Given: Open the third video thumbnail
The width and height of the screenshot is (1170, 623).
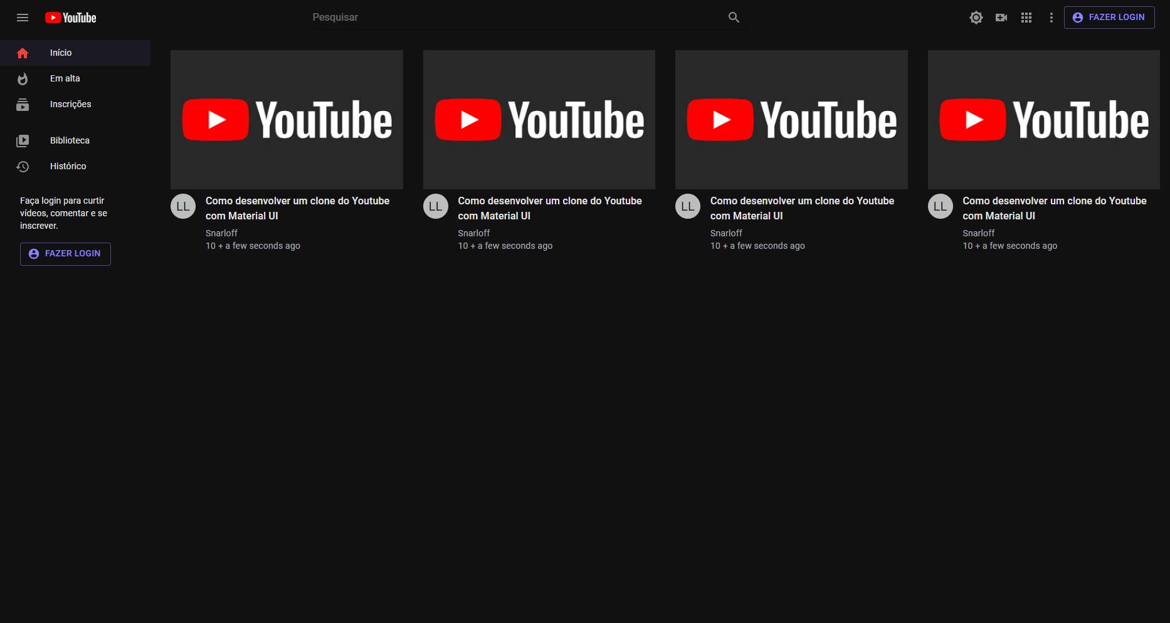Looking at the screenshot, I should point(791,120).
